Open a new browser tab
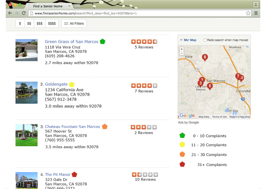Image resolution: width=266 pixels, height=189 pixels. coord(78,6)
